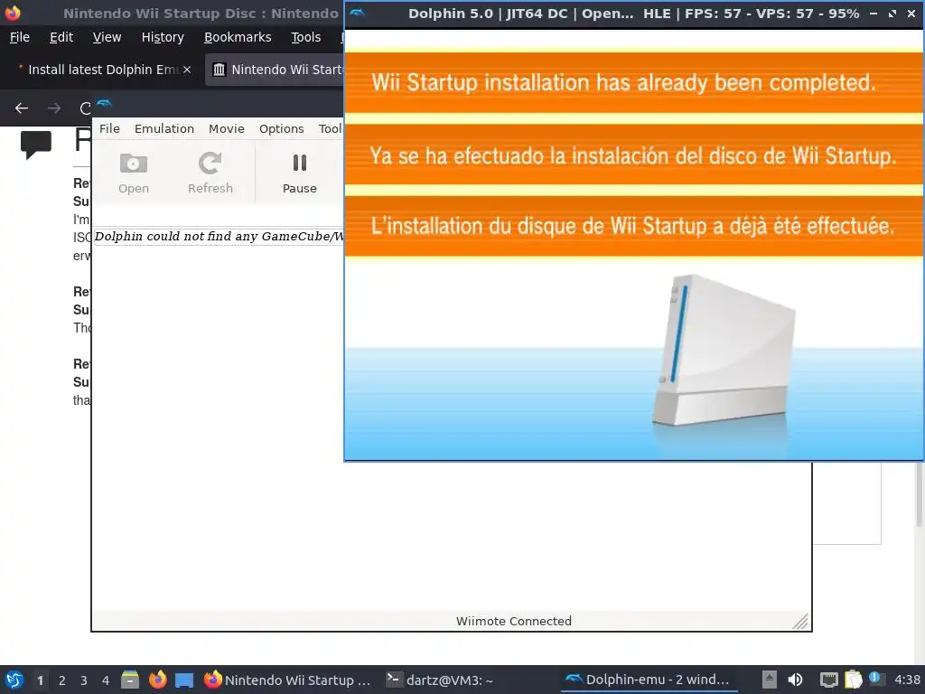The image size is (925, 694).
Task: Open Dolphin's Emulation menu
Action: [x=164, y=128]
